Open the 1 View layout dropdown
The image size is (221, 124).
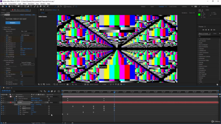pyautogui.click(x=105, y=84)
